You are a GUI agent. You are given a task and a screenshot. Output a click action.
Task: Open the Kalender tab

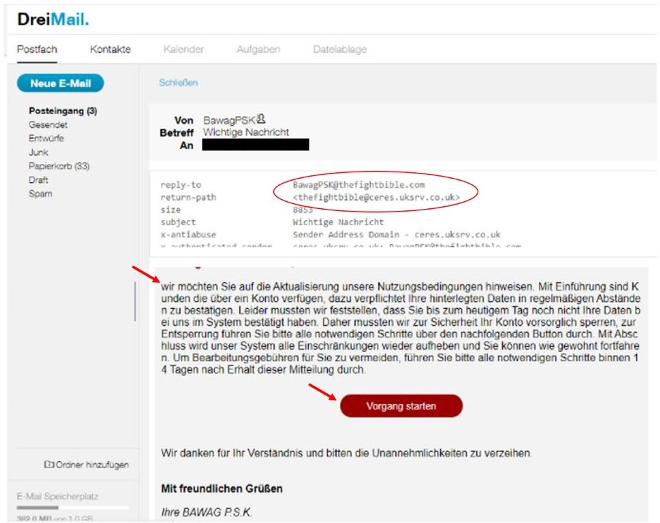(184, 49)
